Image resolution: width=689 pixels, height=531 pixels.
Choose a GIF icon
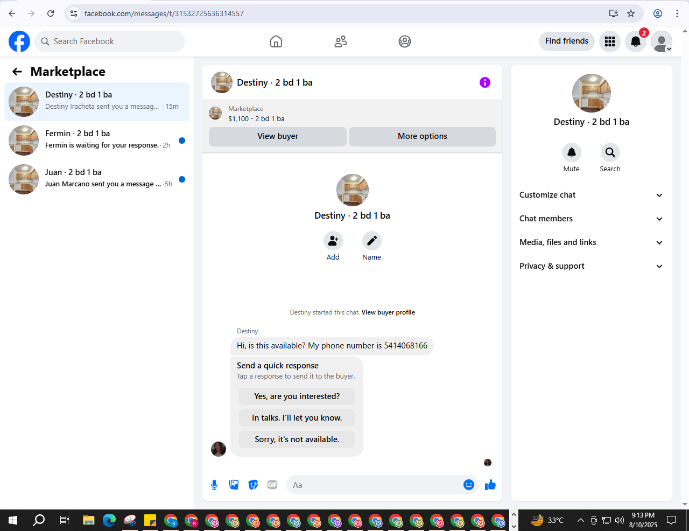272,485
